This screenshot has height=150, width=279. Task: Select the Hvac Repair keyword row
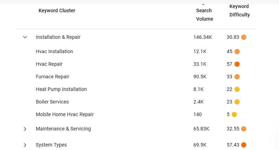tap(136, 64)
